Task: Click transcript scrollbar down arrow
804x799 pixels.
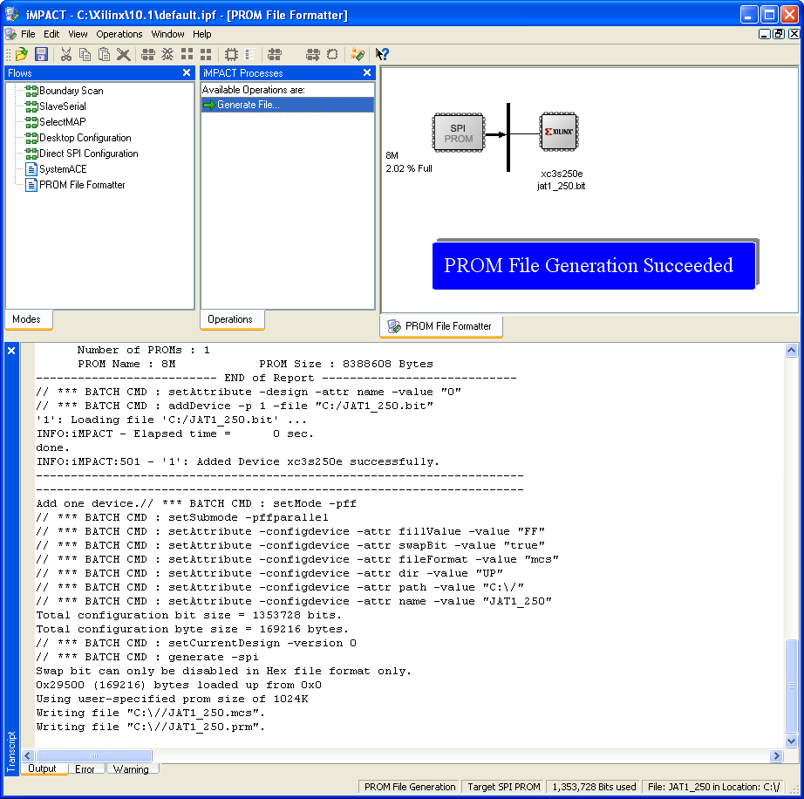Action: tap(791, 741)
